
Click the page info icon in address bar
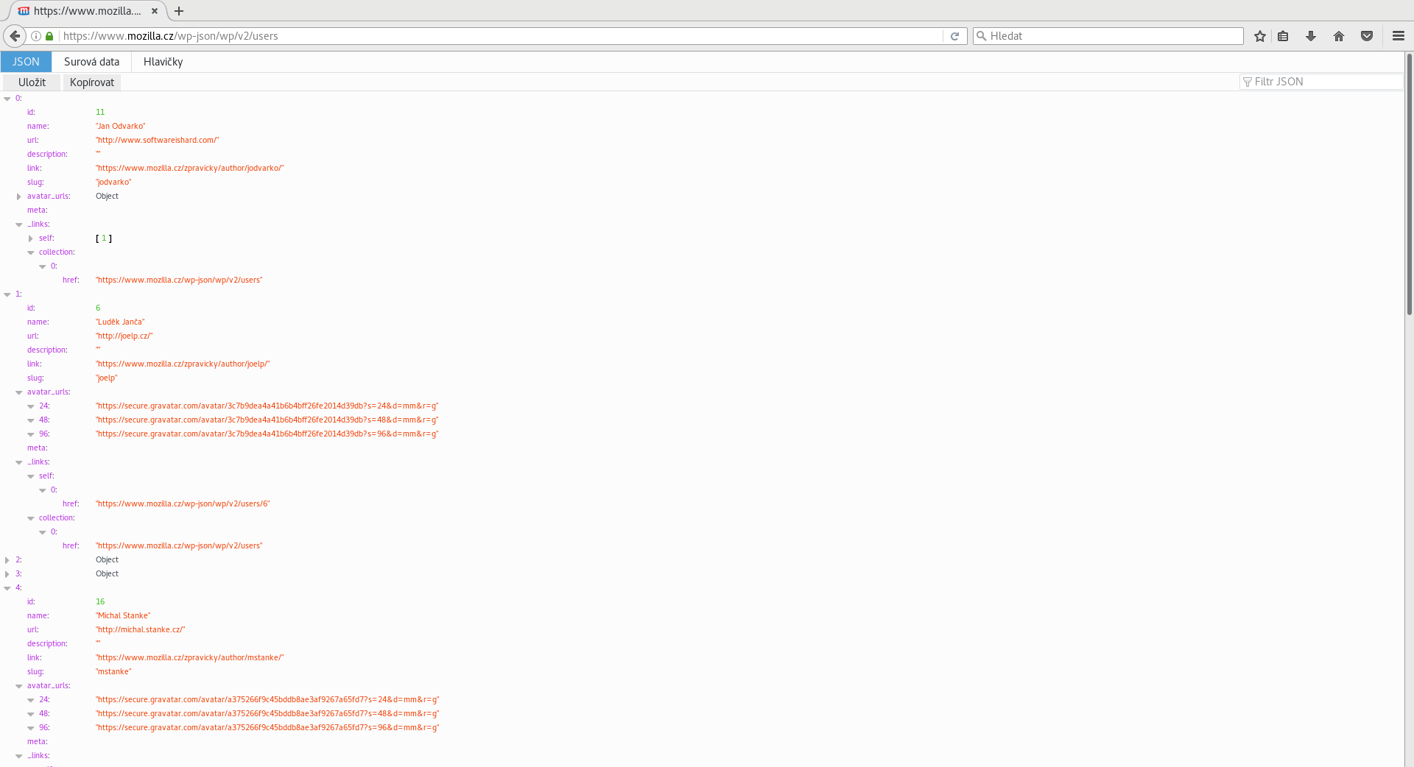pos(35,35)
